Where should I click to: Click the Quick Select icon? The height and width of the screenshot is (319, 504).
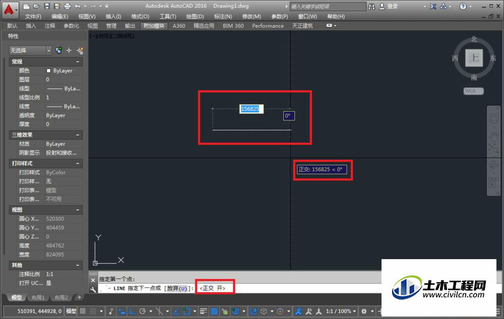(80, 50)
